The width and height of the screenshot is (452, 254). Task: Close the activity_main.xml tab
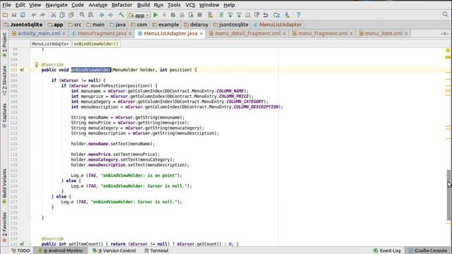[64, 34]
